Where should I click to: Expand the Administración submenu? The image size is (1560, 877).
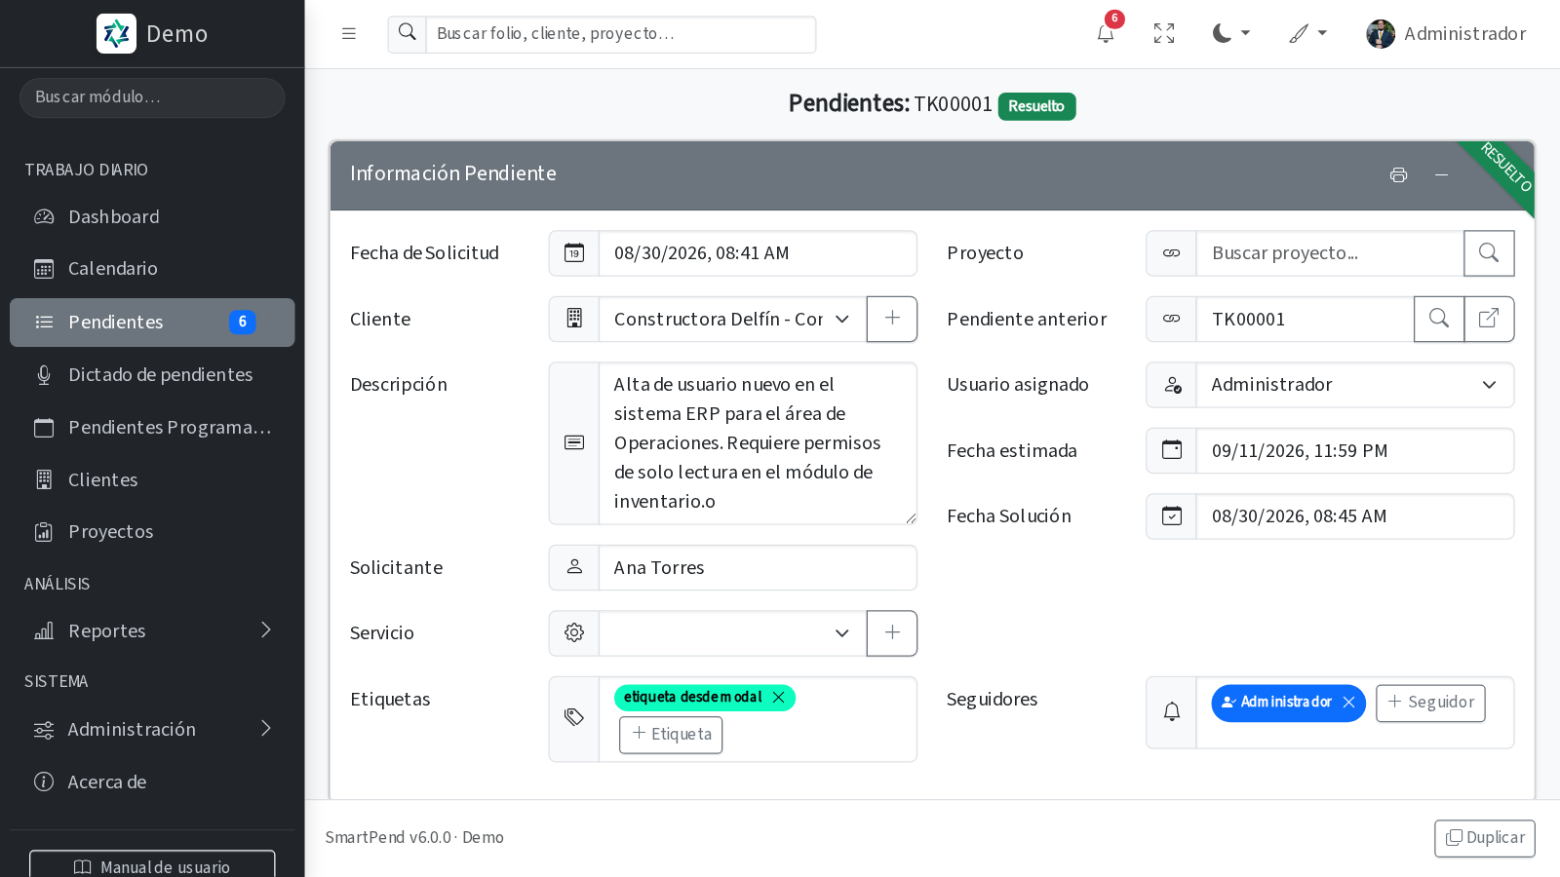click(152, 730)
